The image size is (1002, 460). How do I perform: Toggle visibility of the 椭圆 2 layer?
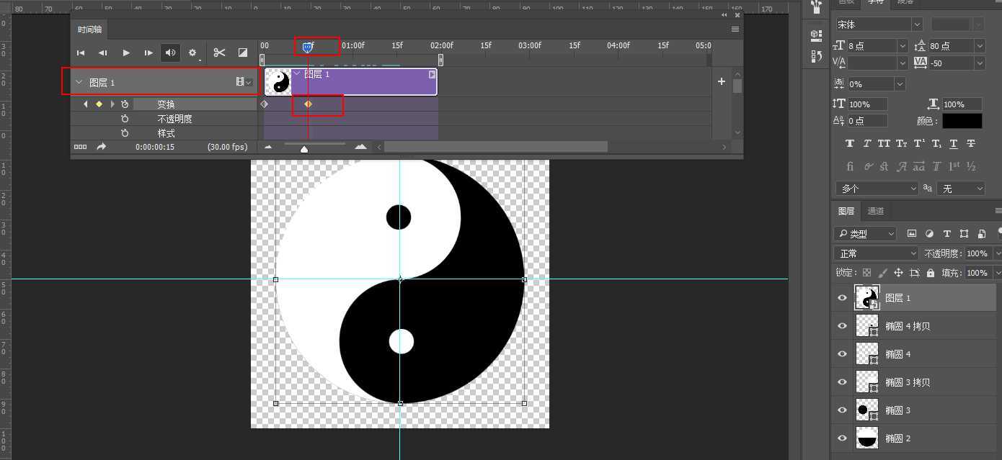coord(842,438)
